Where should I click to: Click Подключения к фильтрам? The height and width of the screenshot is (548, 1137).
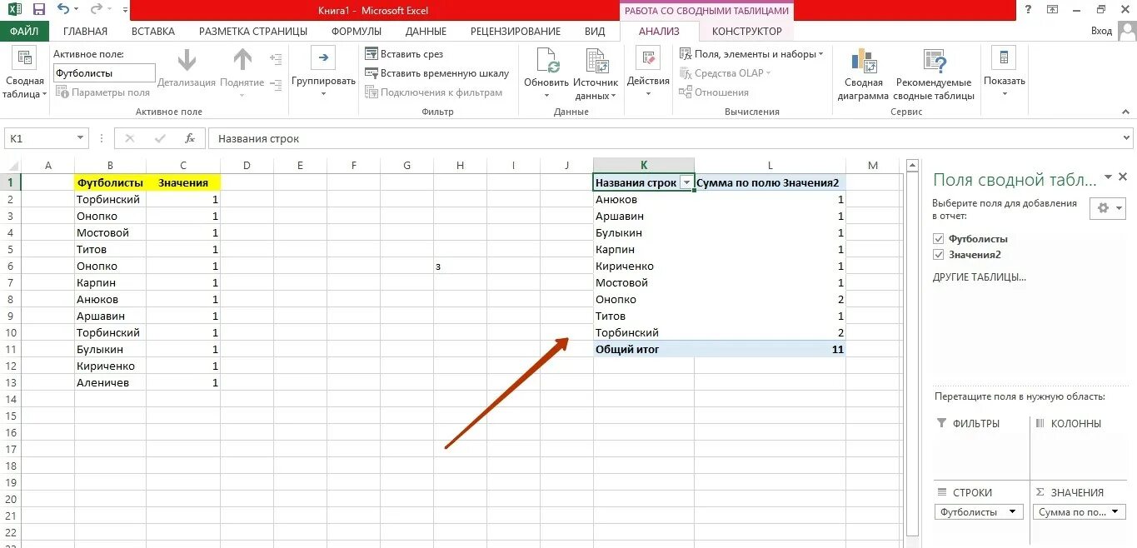click(434, 92)
